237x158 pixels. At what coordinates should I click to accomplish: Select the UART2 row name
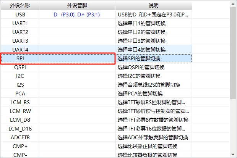point(20,32)
